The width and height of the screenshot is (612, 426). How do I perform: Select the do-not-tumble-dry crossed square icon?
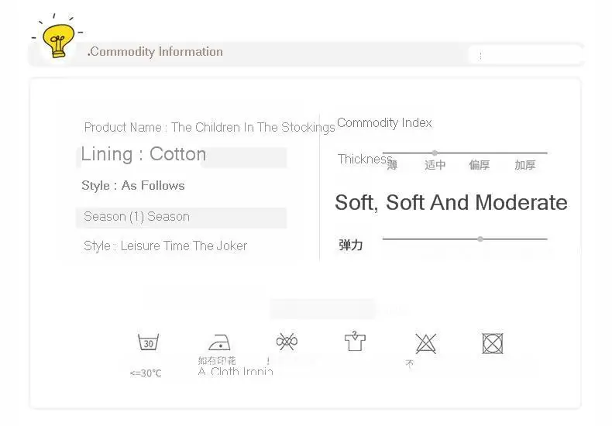(x=493, y=343)
